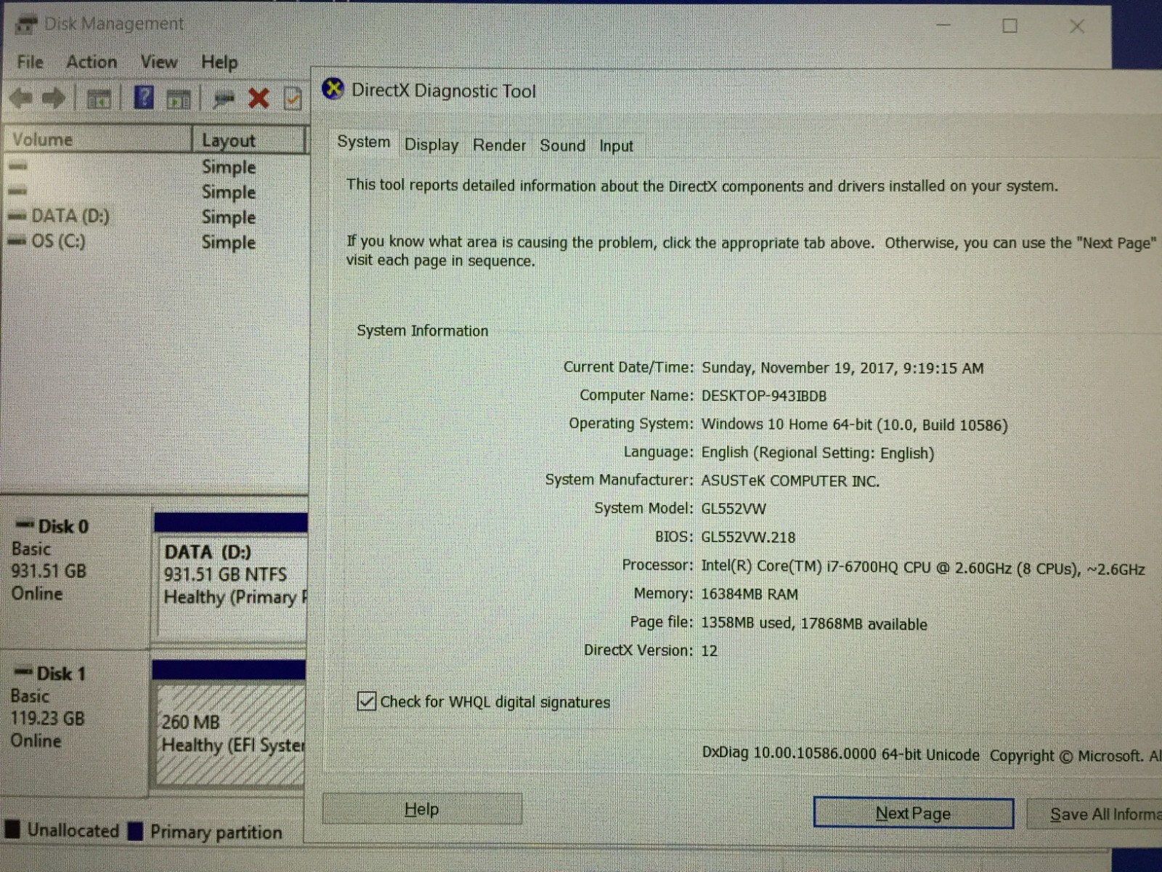Click the Next Page button
Image resolution: width=1162 pixels, height=872 pixels.
pyautogui.click(x=913, y=812)
